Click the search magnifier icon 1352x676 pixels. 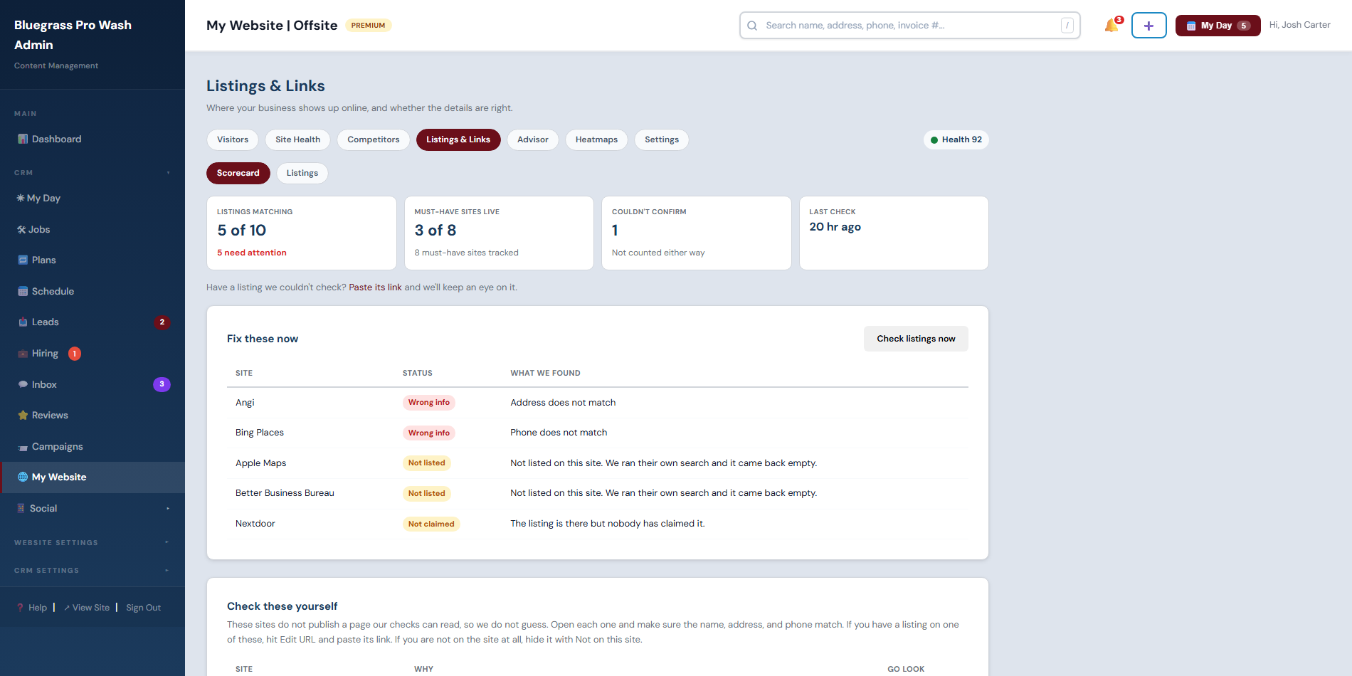coord(752,26)
